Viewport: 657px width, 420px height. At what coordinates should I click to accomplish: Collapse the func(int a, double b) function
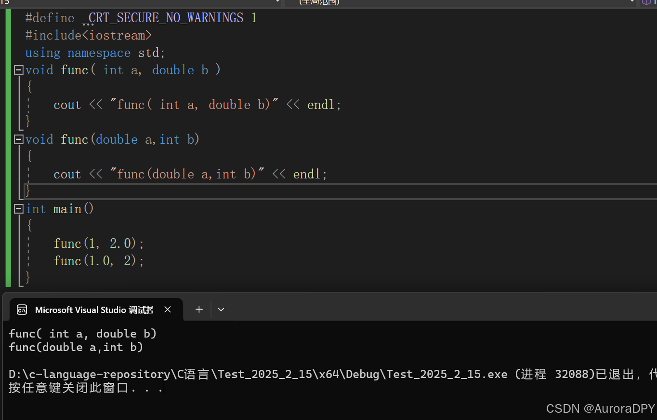click(19, 70)
